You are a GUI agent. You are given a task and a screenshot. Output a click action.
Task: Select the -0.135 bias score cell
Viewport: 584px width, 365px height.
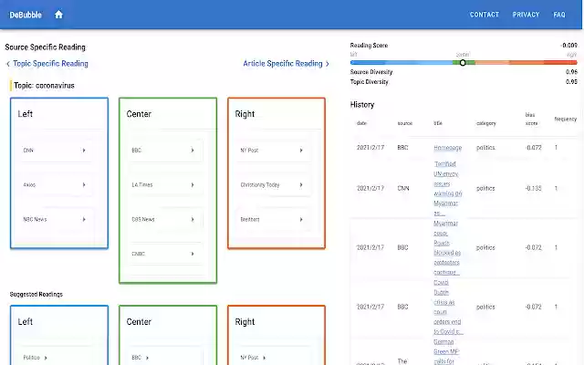533,189
